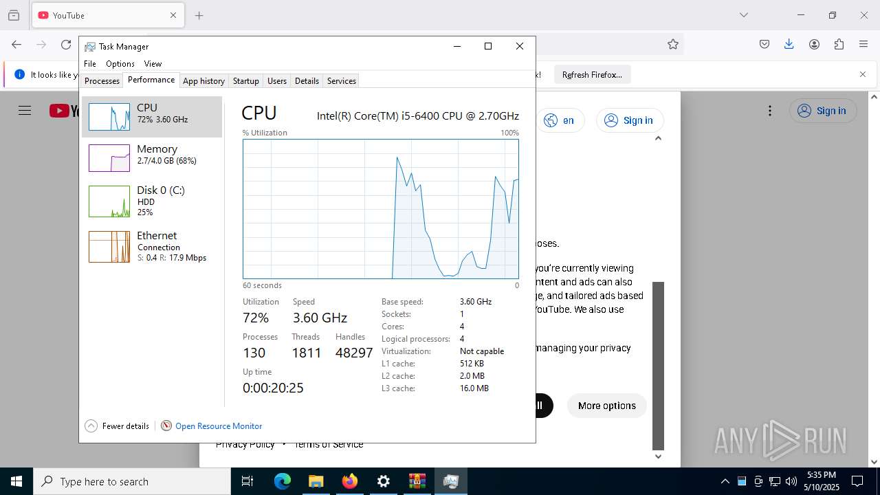Click the Save to Pocket icon

(764, 44)
